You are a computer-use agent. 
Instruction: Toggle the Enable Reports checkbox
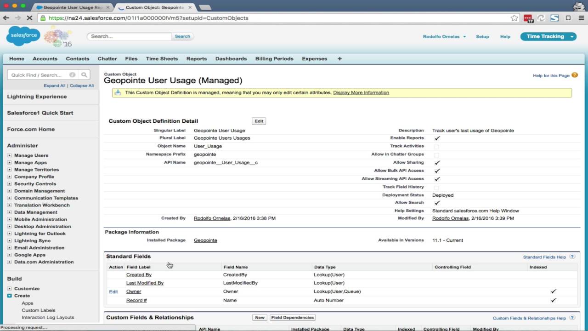437,138
